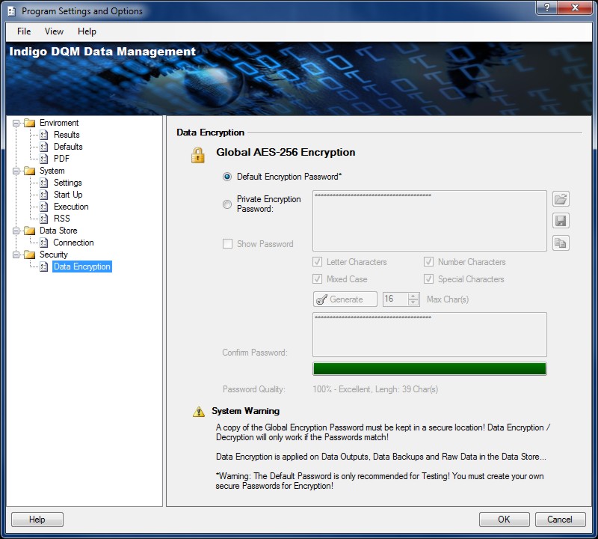Click the PDF page icon in tree
Viewport: 598px width, 539px height.
[x=44, y=159]
